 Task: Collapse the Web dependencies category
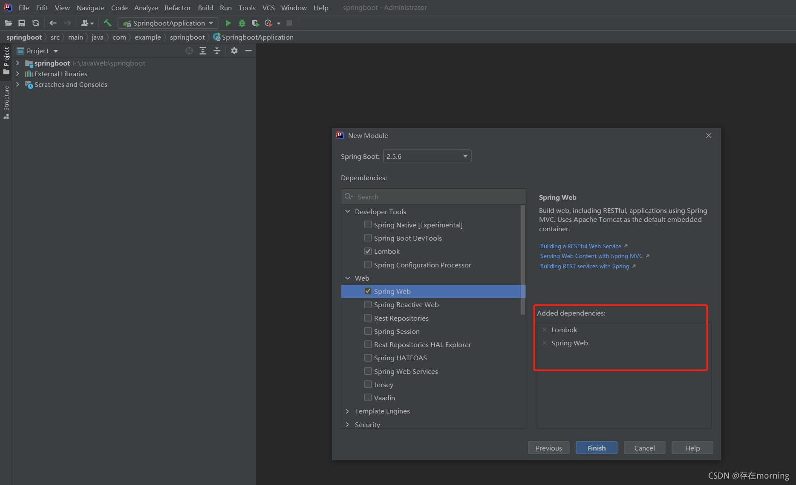point(348,278)
